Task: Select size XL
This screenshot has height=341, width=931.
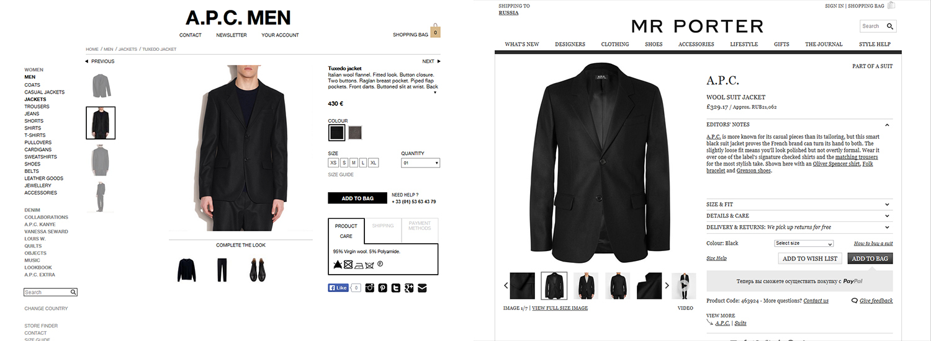Action: 373,162
